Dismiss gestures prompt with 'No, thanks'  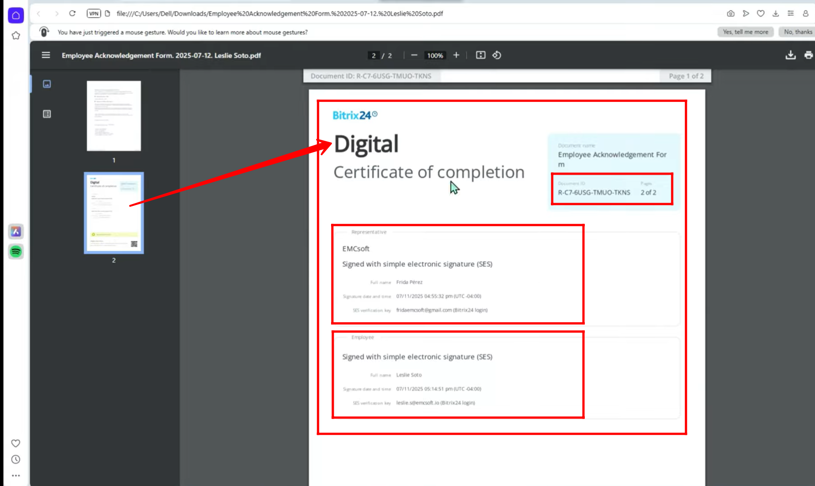coord(798,32)
